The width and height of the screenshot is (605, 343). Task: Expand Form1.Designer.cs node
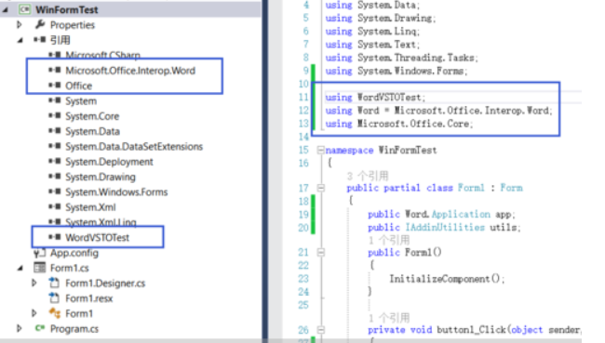pyautogui.click(x=34, y=283)
